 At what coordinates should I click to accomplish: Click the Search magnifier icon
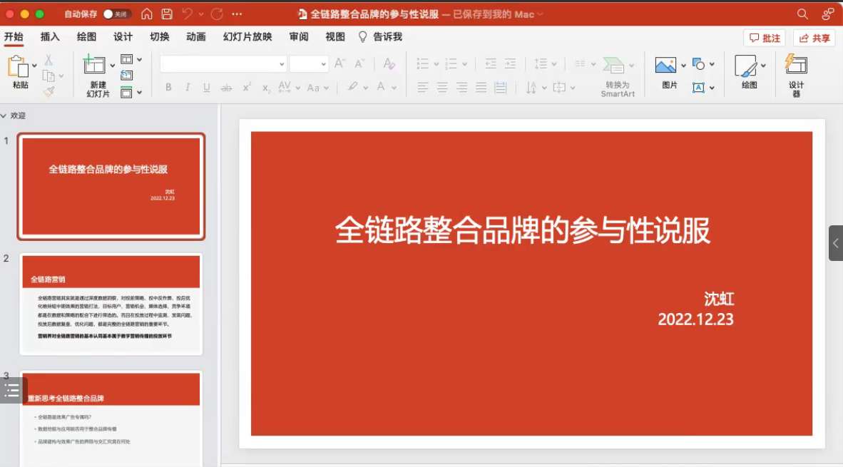pos(802,14)
